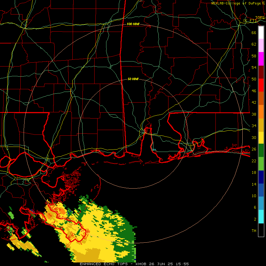Click the "KMOB" radar site identifier
Viewport: 266px width, 266px height.
pyautogui.click(x=141, y=264)
